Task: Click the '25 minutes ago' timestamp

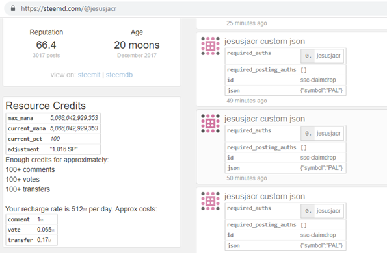Action: point(247,23)
